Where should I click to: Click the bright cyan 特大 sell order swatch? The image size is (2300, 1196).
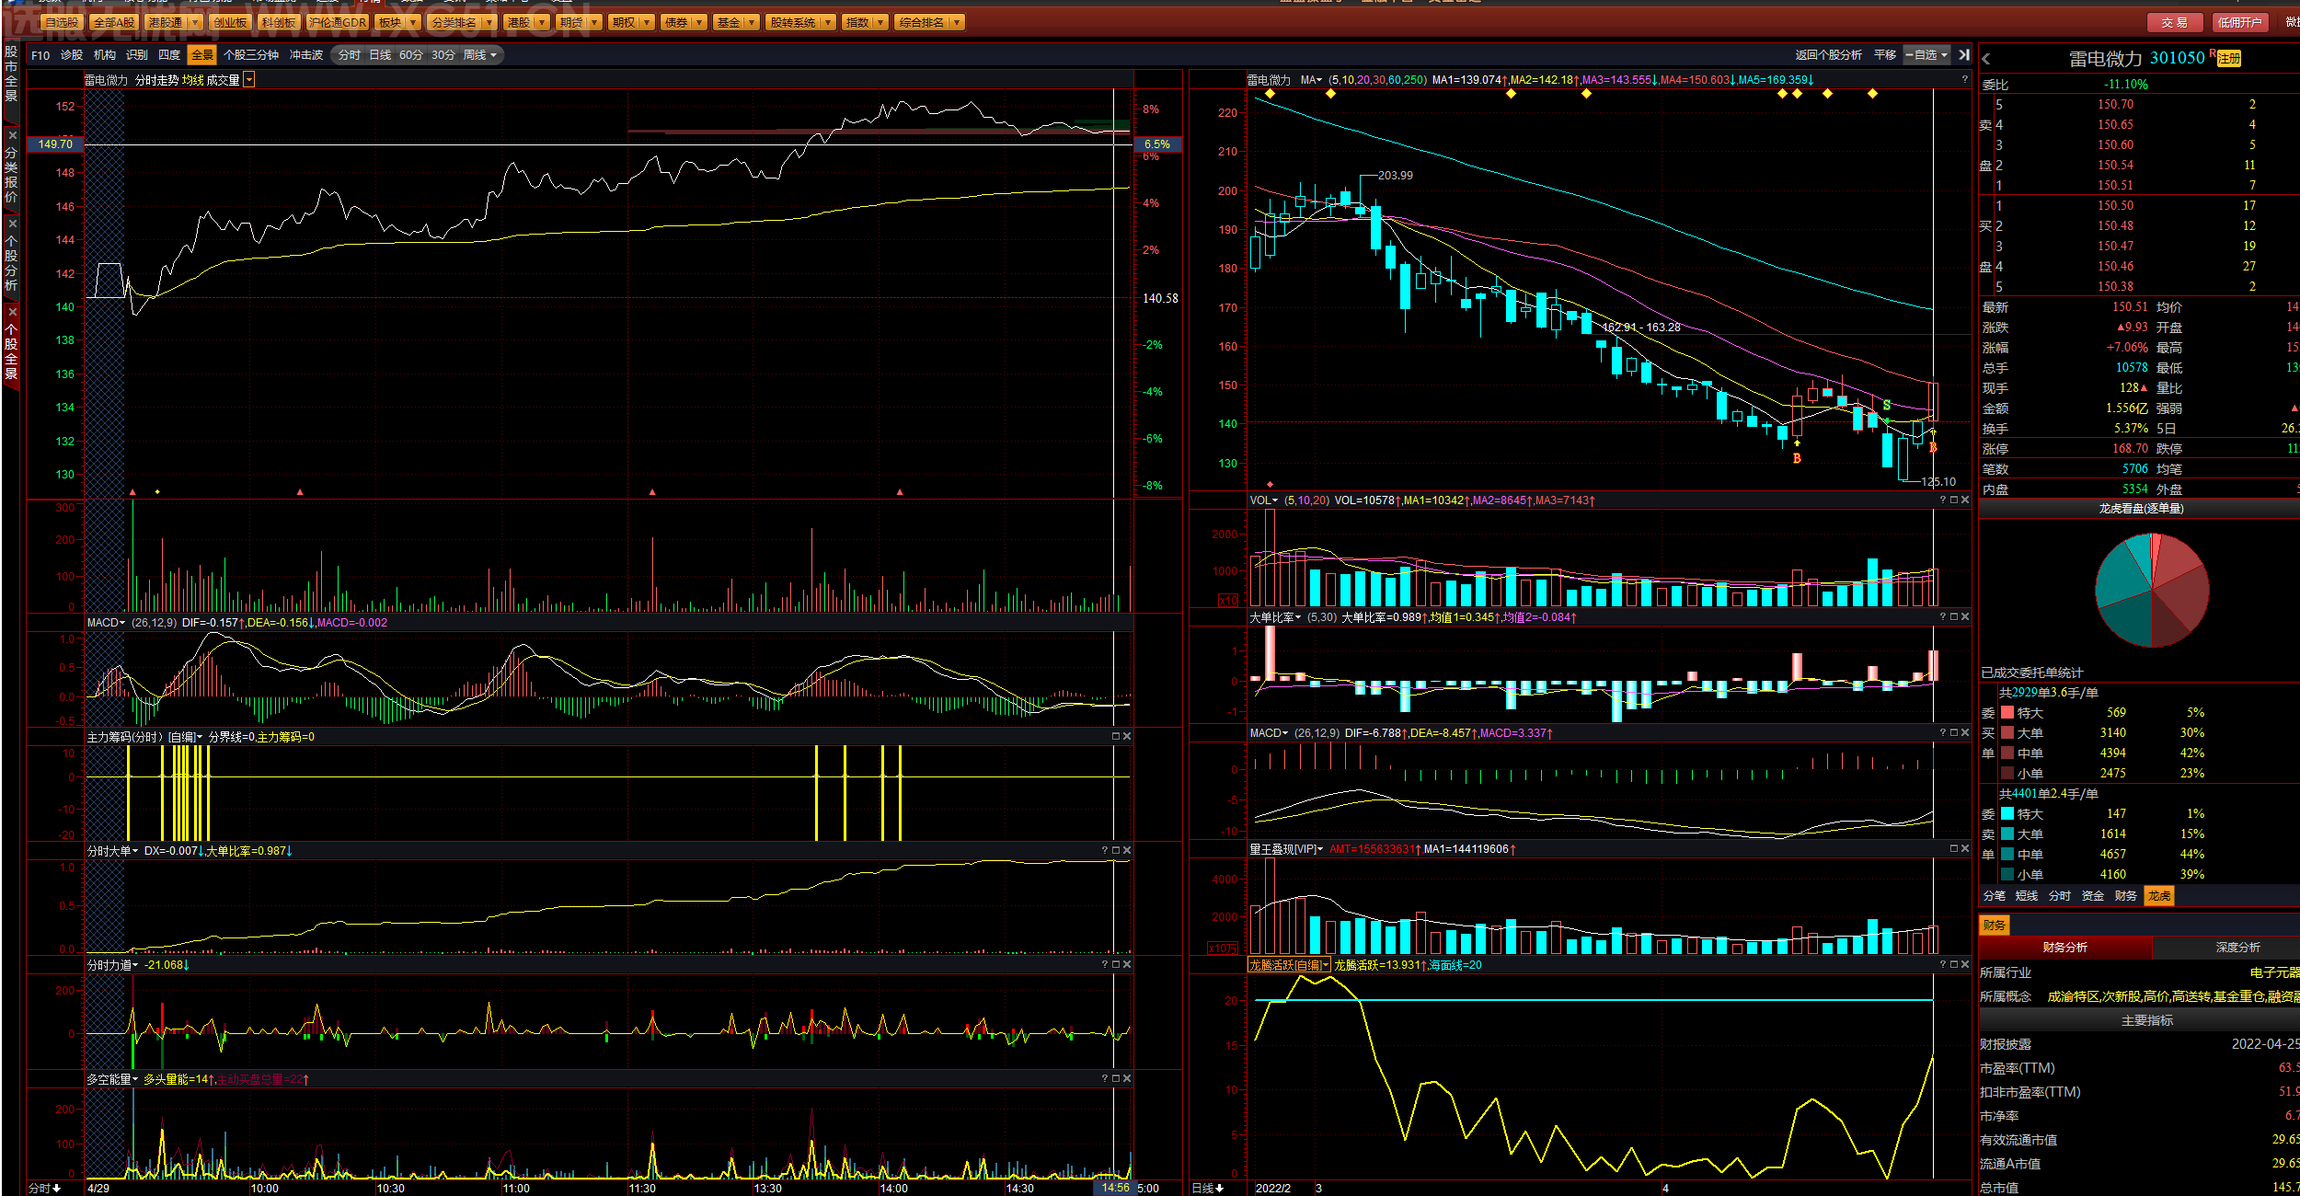2007,814
